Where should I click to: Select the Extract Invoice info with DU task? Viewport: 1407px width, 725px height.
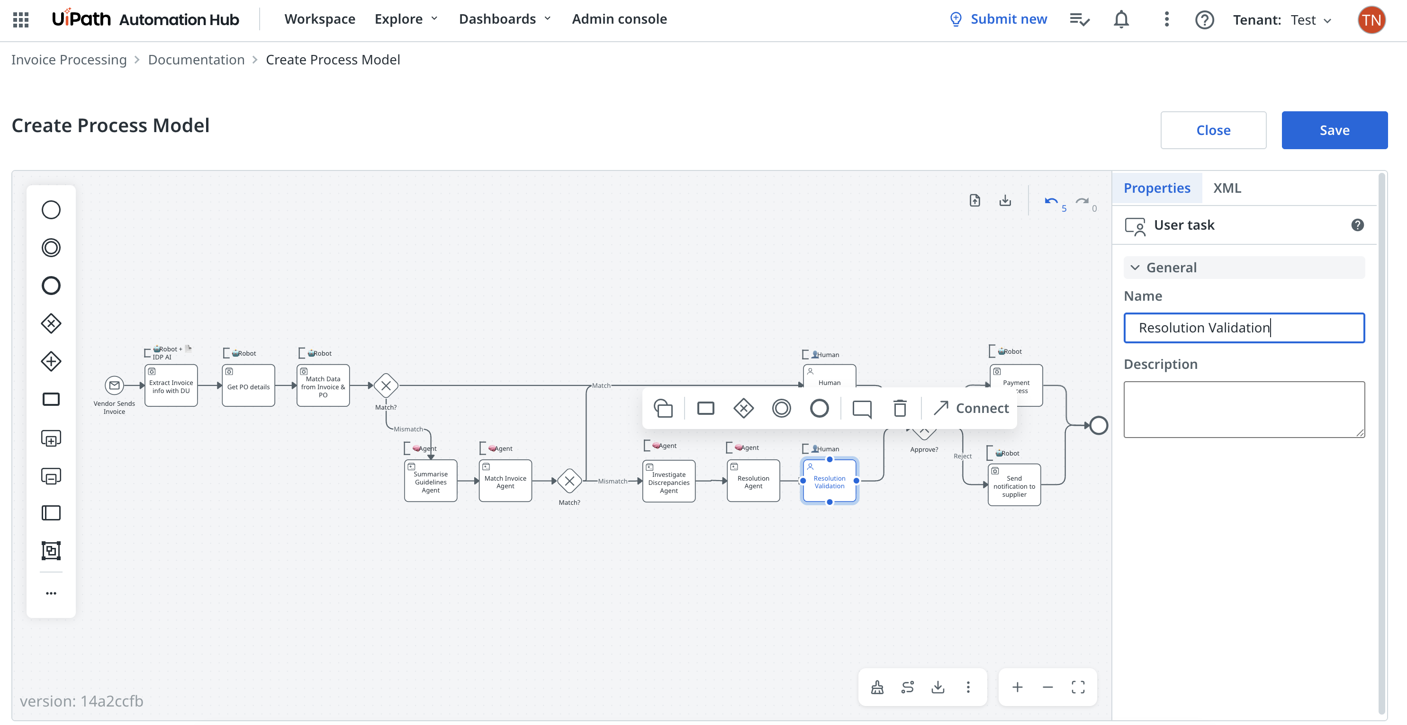[x=171, y=385]
